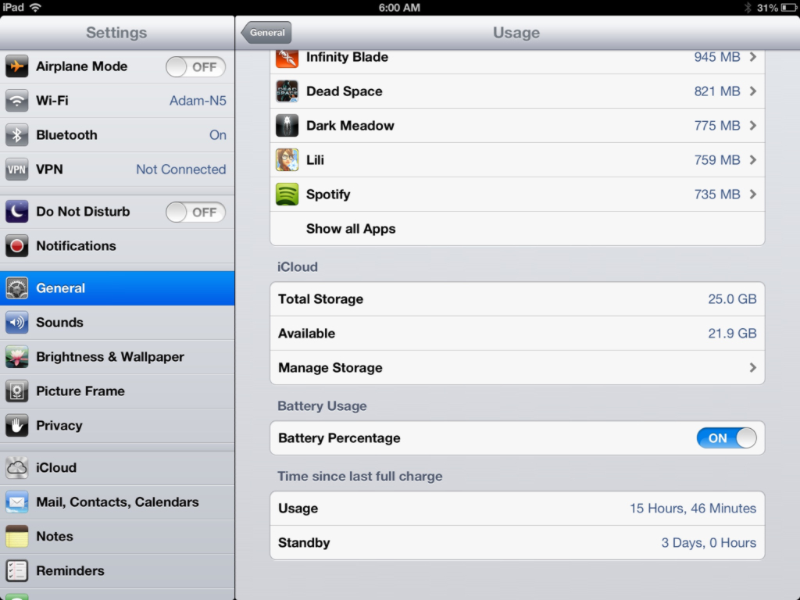Tap the Mail envelope icon

(17, 502)
